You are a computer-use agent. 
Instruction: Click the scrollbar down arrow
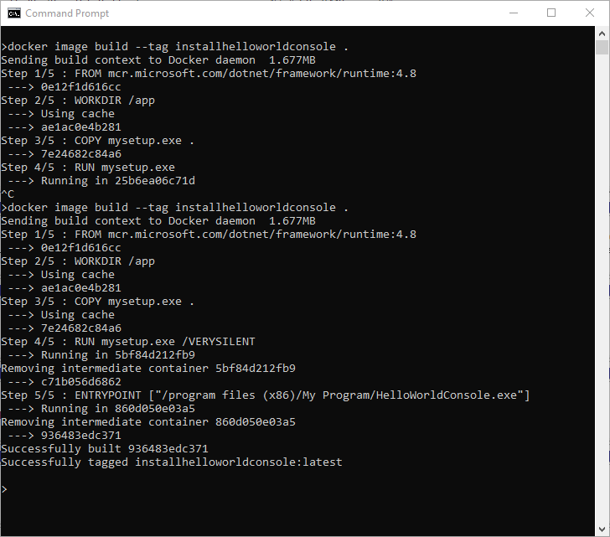[x=602, y=529]
